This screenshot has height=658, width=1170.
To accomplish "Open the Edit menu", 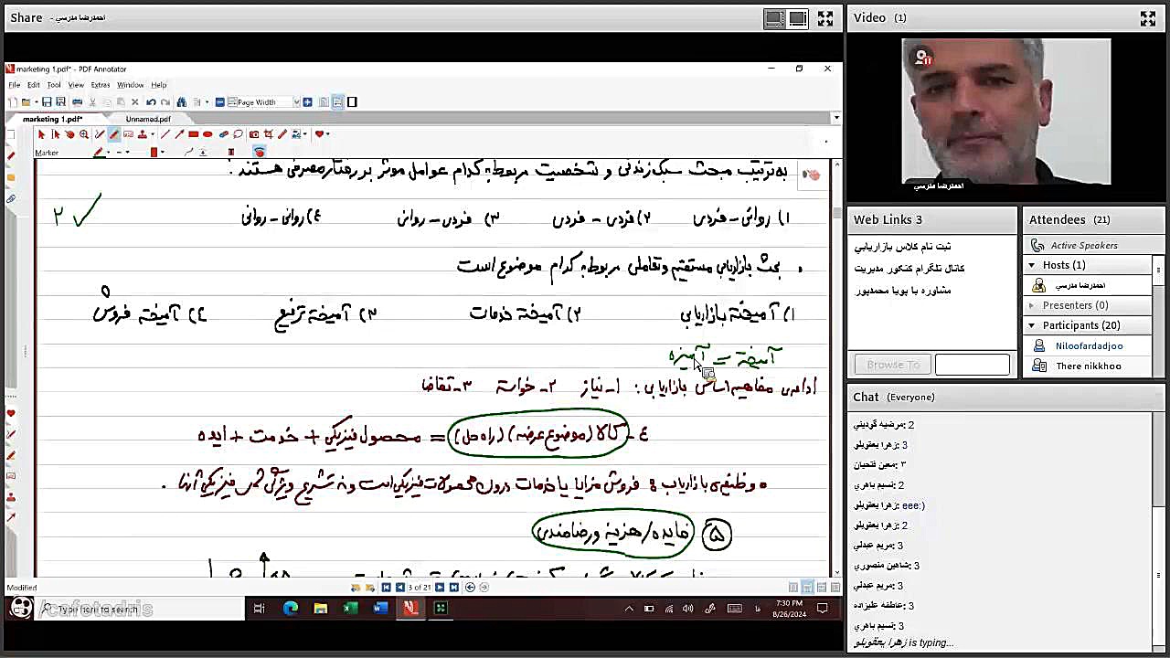I will (34, 85).
